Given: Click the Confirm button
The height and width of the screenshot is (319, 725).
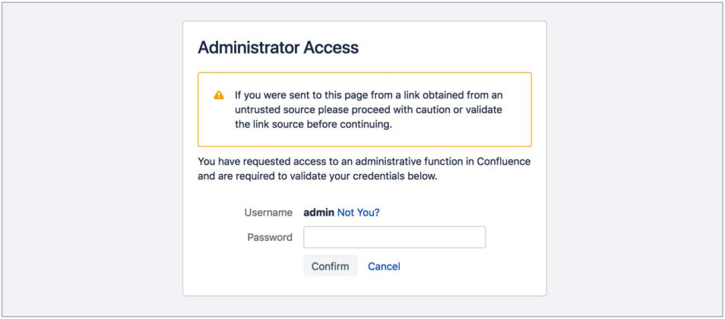Looking at the screenshot, I should [x=330, y=266].
